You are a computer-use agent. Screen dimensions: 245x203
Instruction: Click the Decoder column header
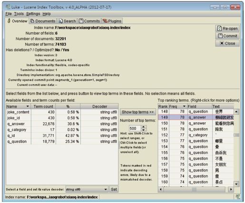click(x=99, y=106)
